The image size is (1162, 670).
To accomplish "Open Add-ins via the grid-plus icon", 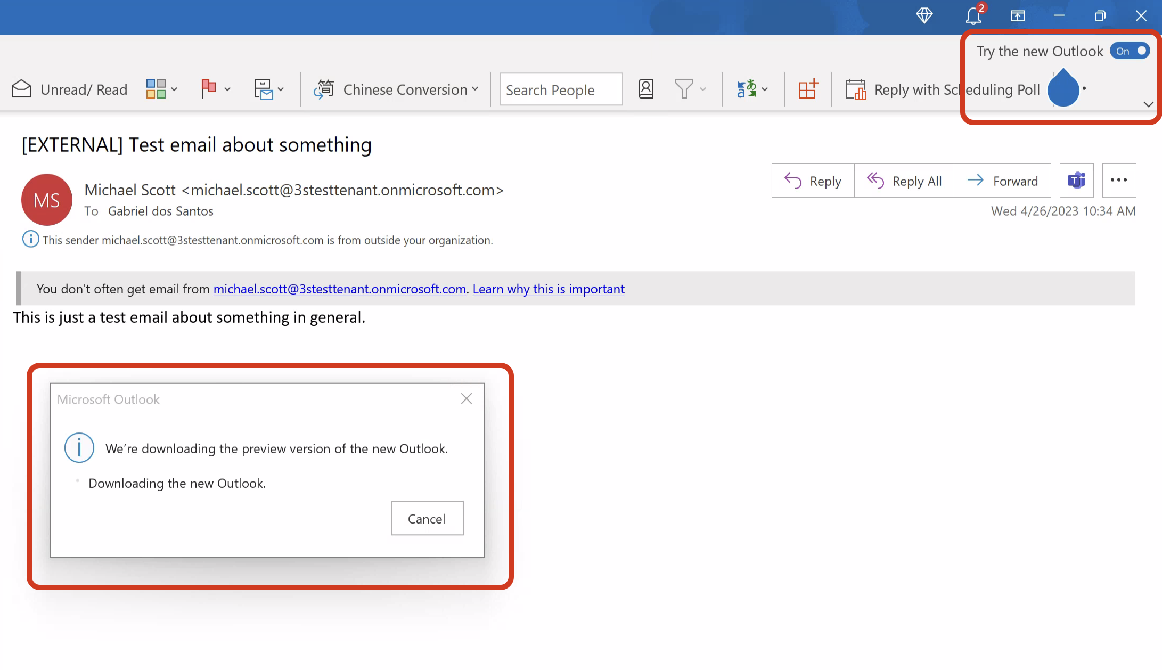I will (x=807, y=89).
